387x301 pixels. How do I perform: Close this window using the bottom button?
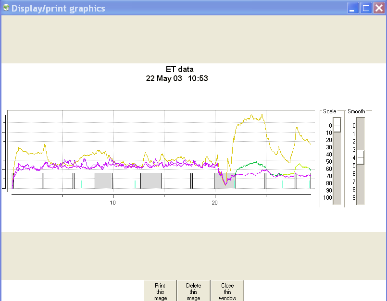click(x=227, y=291)
